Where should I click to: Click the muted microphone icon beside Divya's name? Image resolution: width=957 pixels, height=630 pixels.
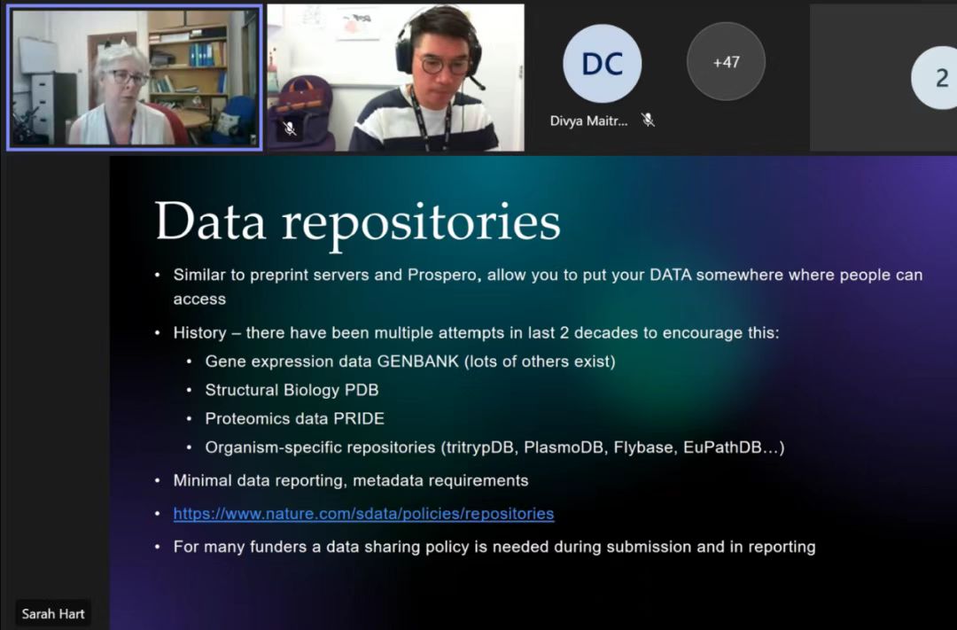(x=648, y=121)
